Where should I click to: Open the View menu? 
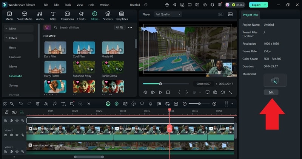tap(80, 5)
